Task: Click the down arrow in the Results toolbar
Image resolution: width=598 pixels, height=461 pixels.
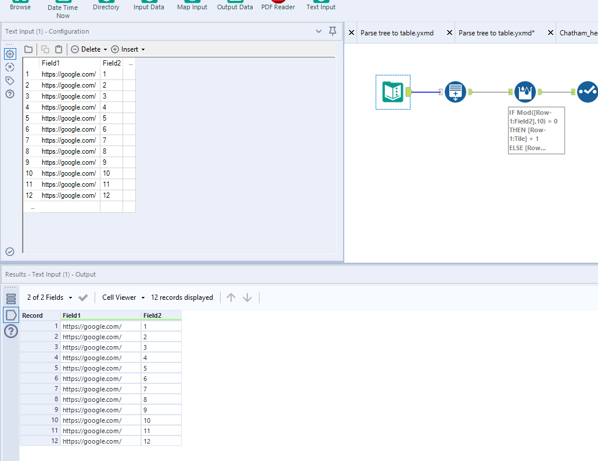Action: pos(247,297)
